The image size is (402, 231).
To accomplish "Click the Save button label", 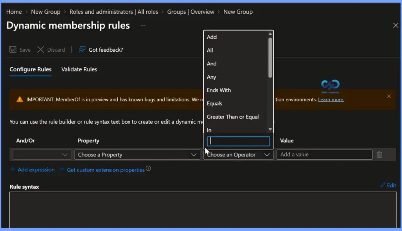I will [25, 50].
